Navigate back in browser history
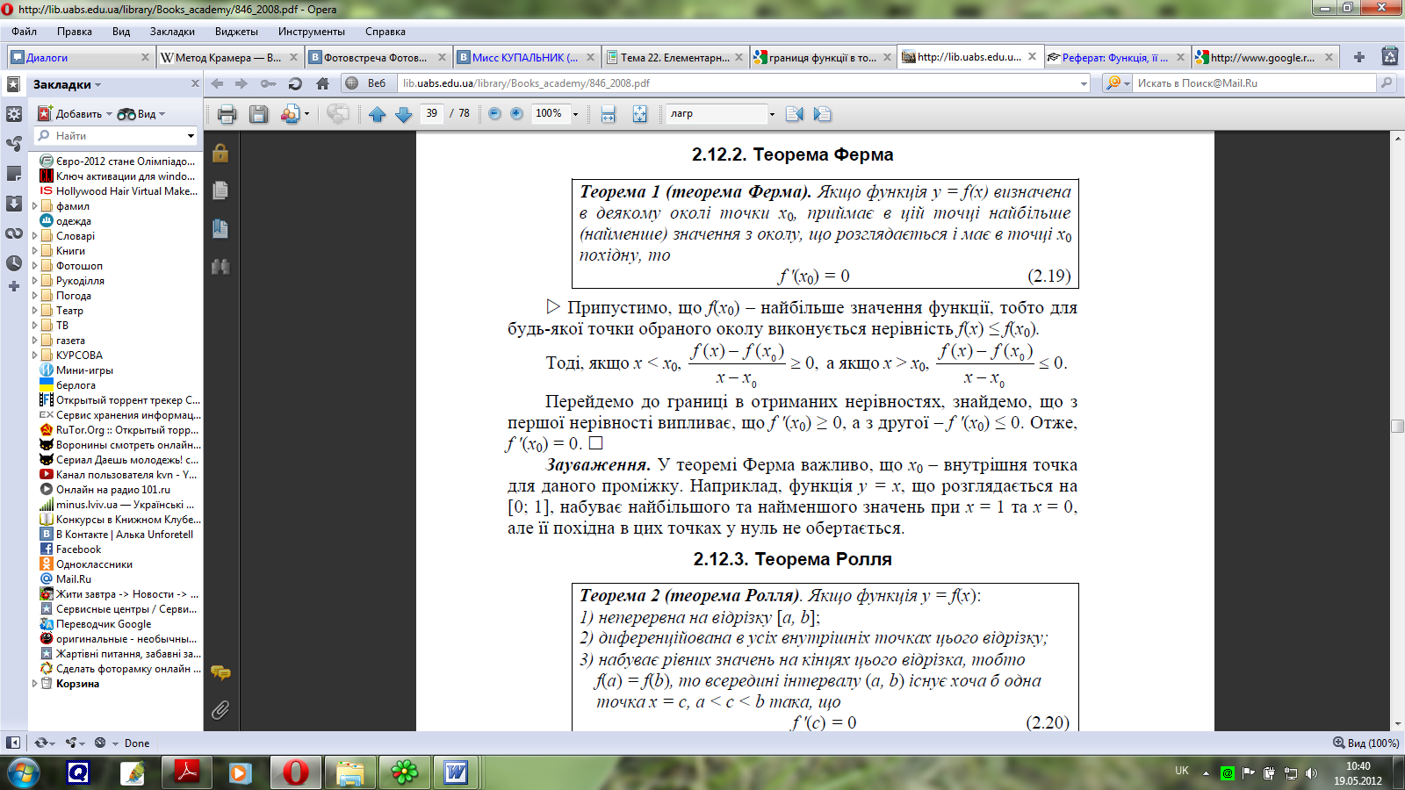 click(x=217, y=83)
